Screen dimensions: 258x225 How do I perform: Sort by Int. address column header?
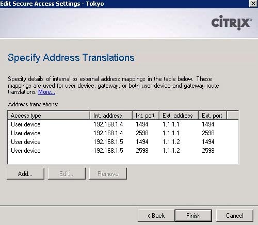(111, 116)
